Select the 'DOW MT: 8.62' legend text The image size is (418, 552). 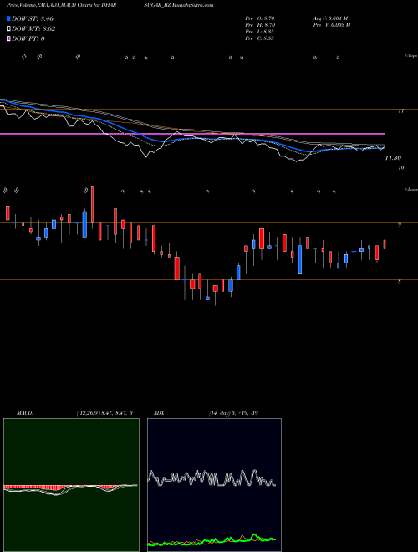(x=33, y=29)
